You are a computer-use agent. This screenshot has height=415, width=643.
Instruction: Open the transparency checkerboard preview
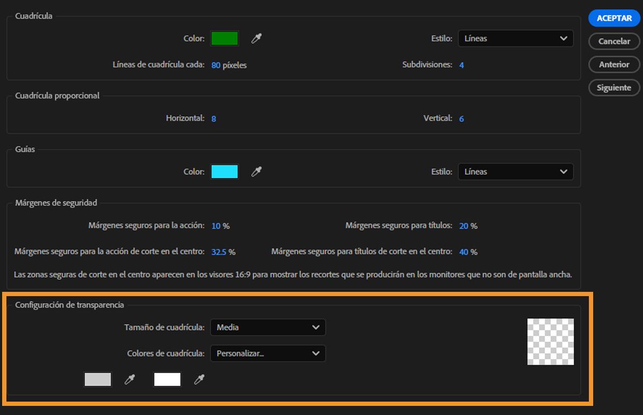[550, 342]
